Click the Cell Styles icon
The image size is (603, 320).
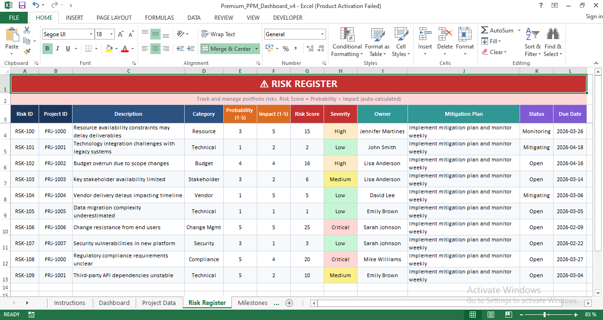point(401,42)
